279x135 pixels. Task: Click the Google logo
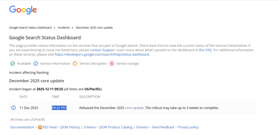click(x=23, y=10)
